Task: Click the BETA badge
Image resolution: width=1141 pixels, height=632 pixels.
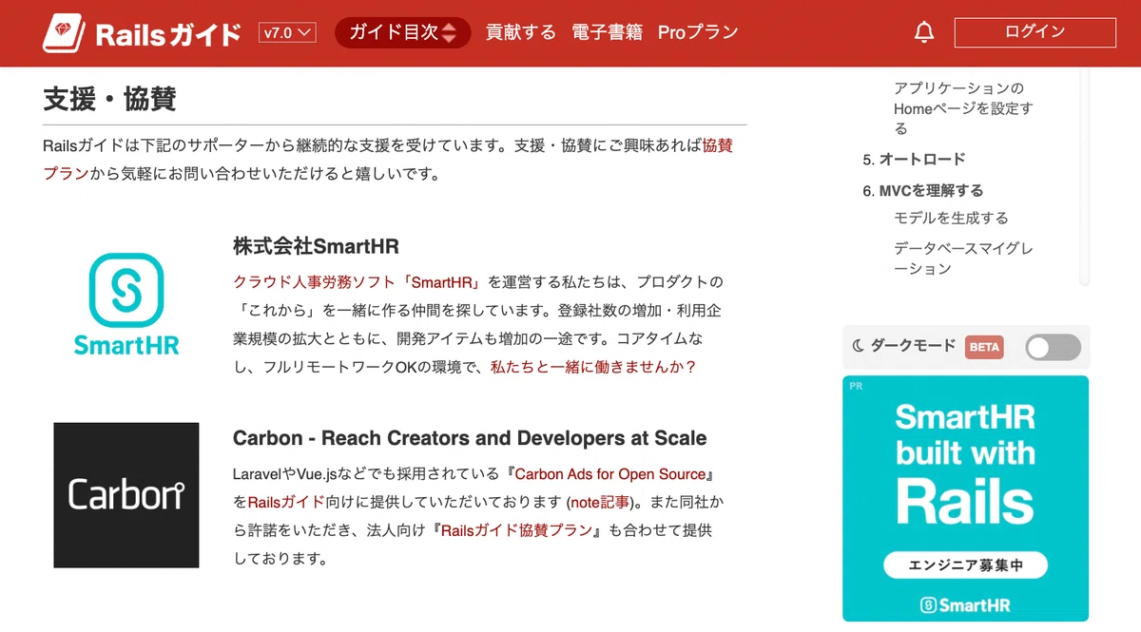Action: tap(984, 347)
